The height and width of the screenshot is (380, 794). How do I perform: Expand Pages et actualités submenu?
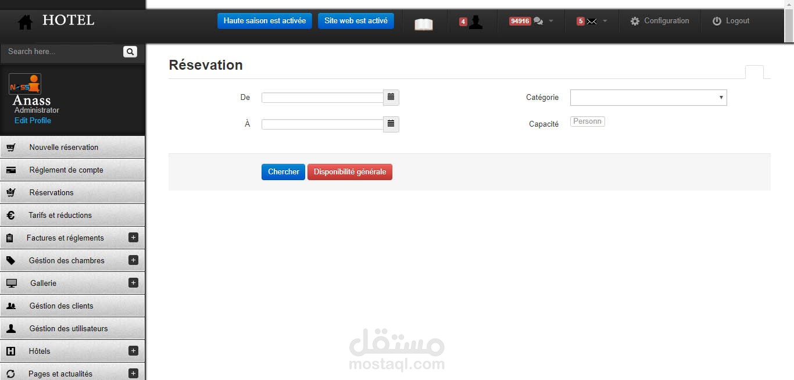point(133,373)
